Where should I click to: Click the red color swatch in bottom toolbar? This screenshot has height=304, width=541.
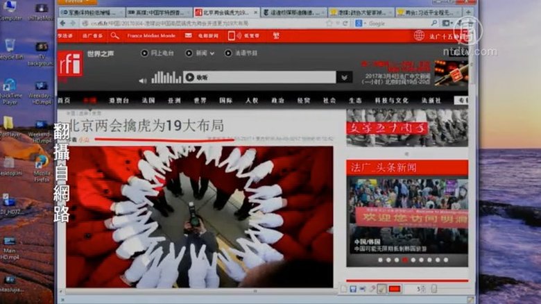(395, 289)
